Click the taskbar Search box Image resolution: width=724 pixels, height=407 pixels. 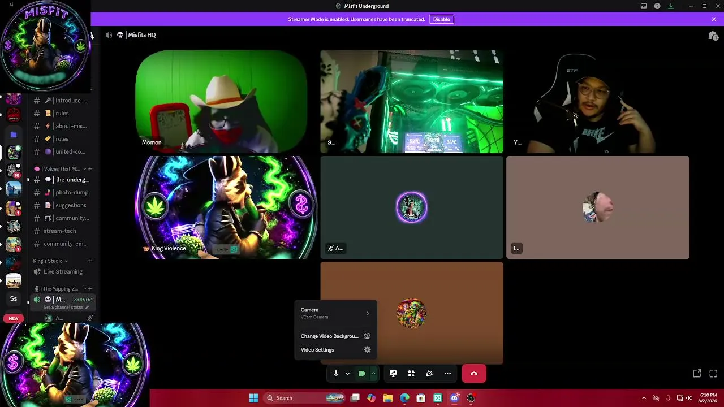click(x=304, y=398)
